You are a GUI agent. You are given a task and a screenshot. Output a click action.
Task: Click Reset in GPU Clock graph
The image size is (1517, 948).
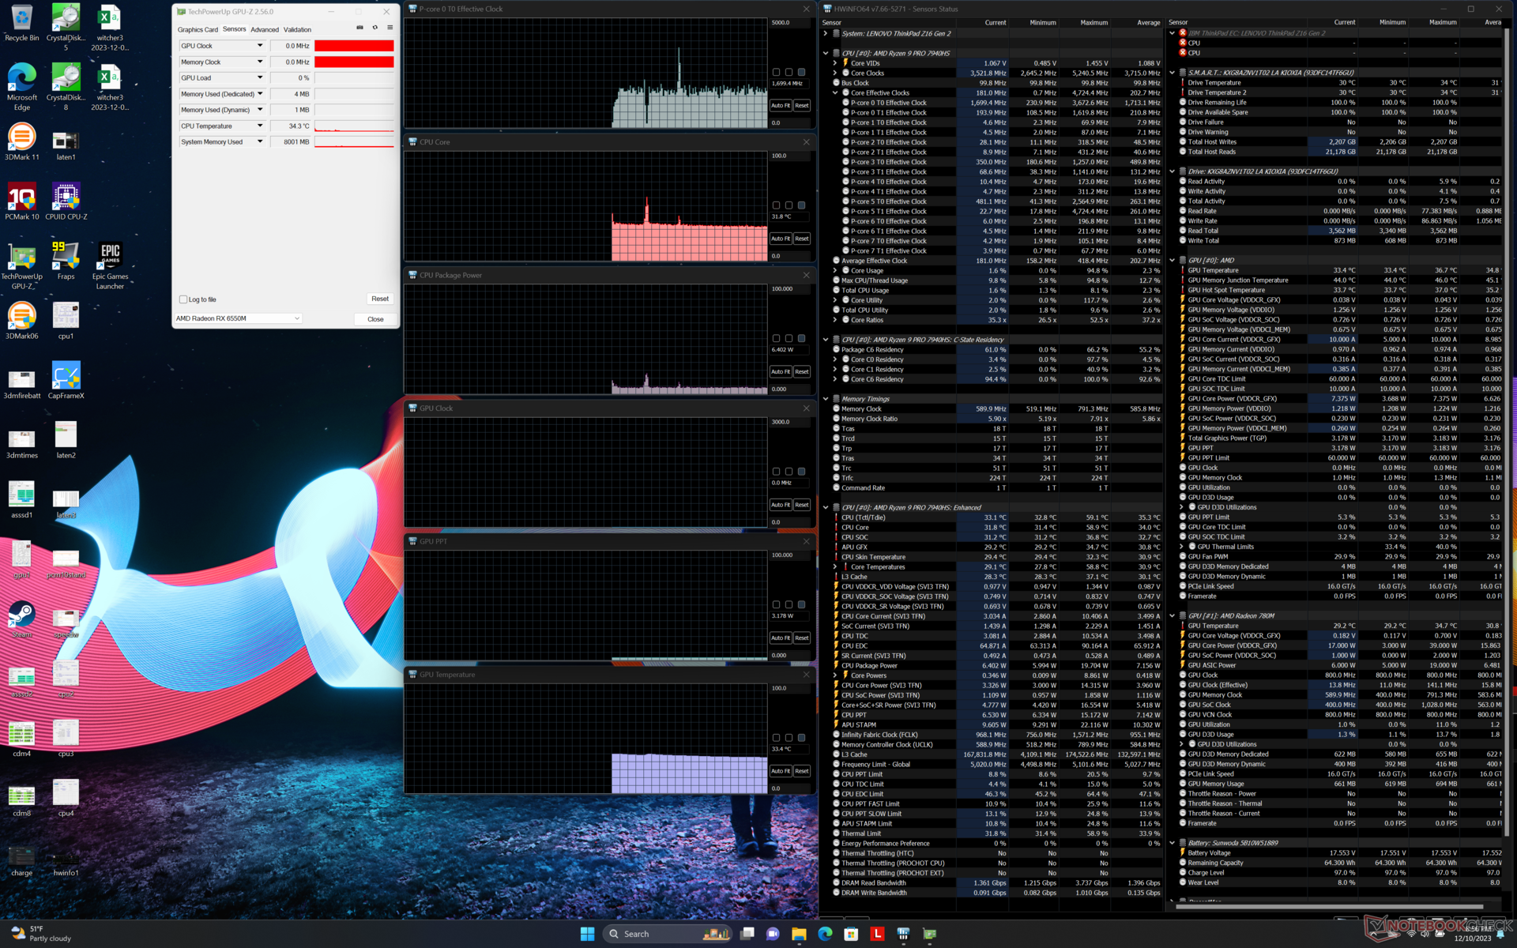coord(801,505)
